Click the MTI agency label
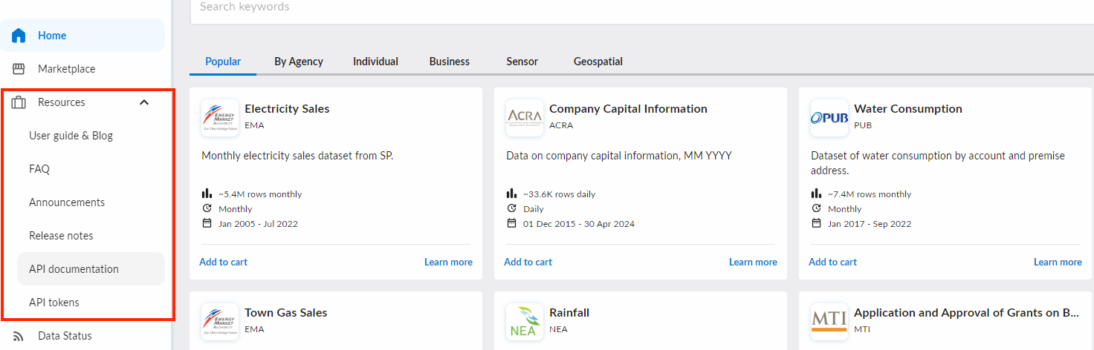 (862, 329)
